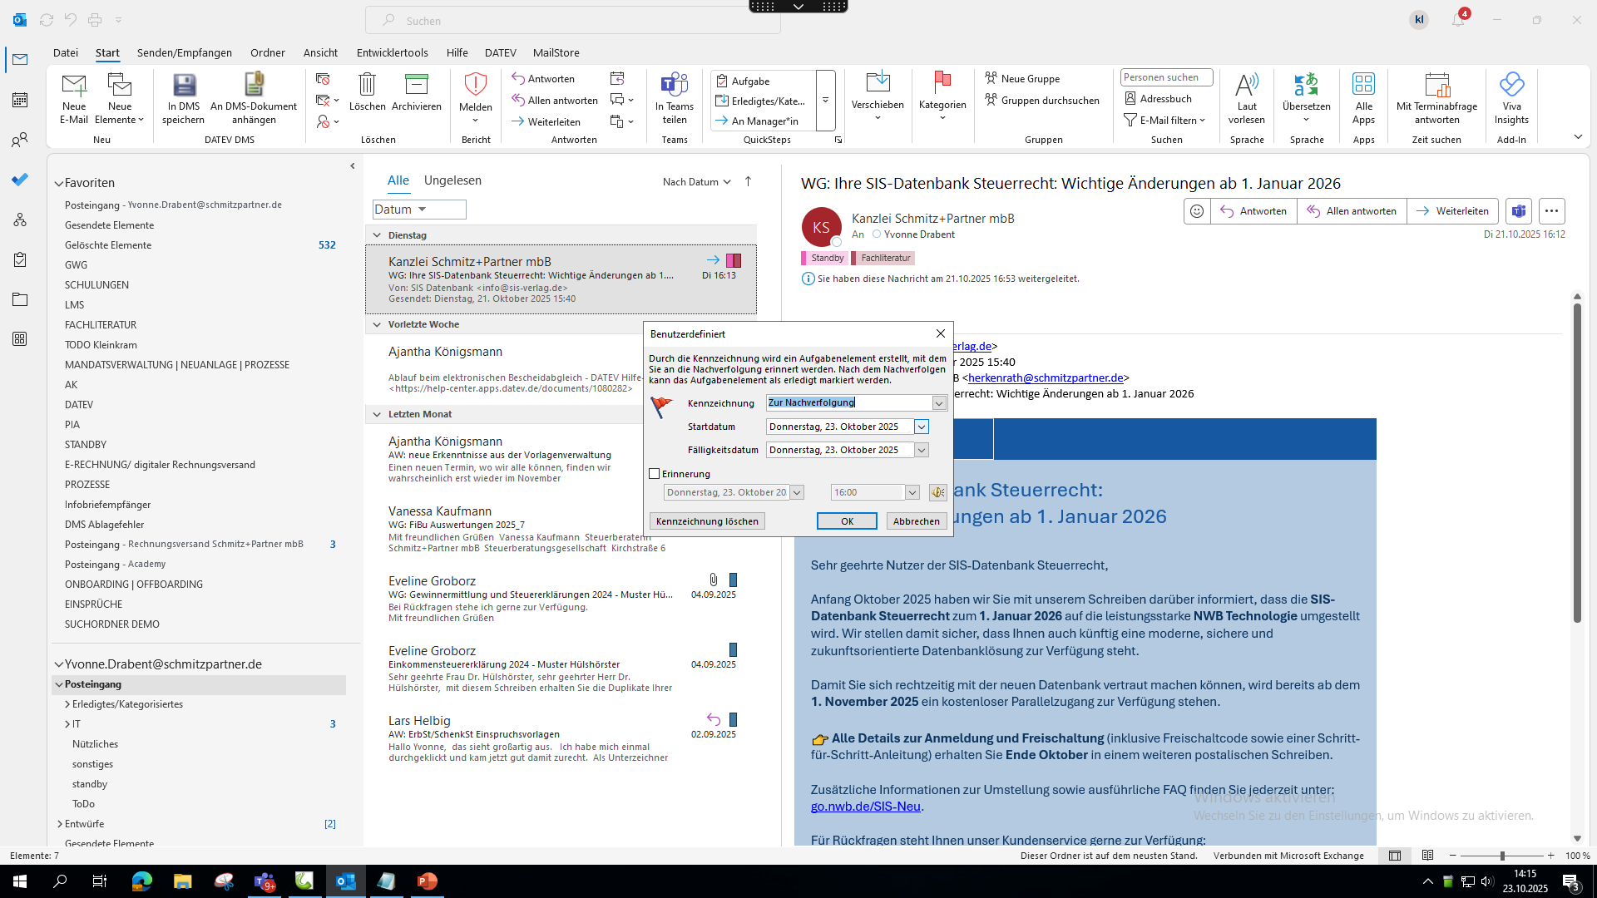Expand the IT folder
Image resolution: width=1597 pixels, height=898 pixels.
pyautogui.click(x=67, y=724)
